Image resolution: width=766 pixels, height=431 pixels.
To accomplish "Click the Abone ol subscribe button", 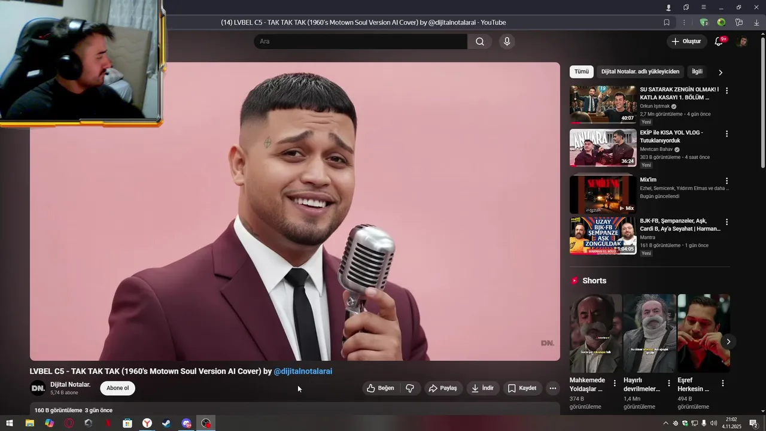I will click(118, 388).
